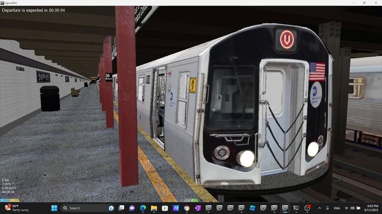Open the weather widget showing Partly sunny
The image size is (382, 214).
17,208
